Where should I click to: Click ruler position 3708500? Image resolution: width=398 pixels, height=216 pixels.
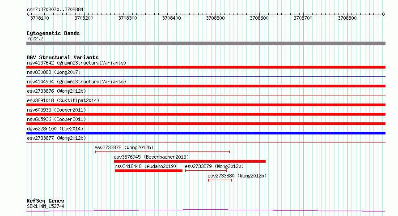pyautogui.click(x=216, y=18)
